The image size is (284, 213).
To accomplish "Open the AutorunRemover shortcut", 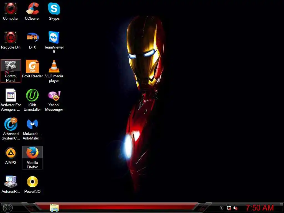I will pyautogui.click(x=11, y=184).
